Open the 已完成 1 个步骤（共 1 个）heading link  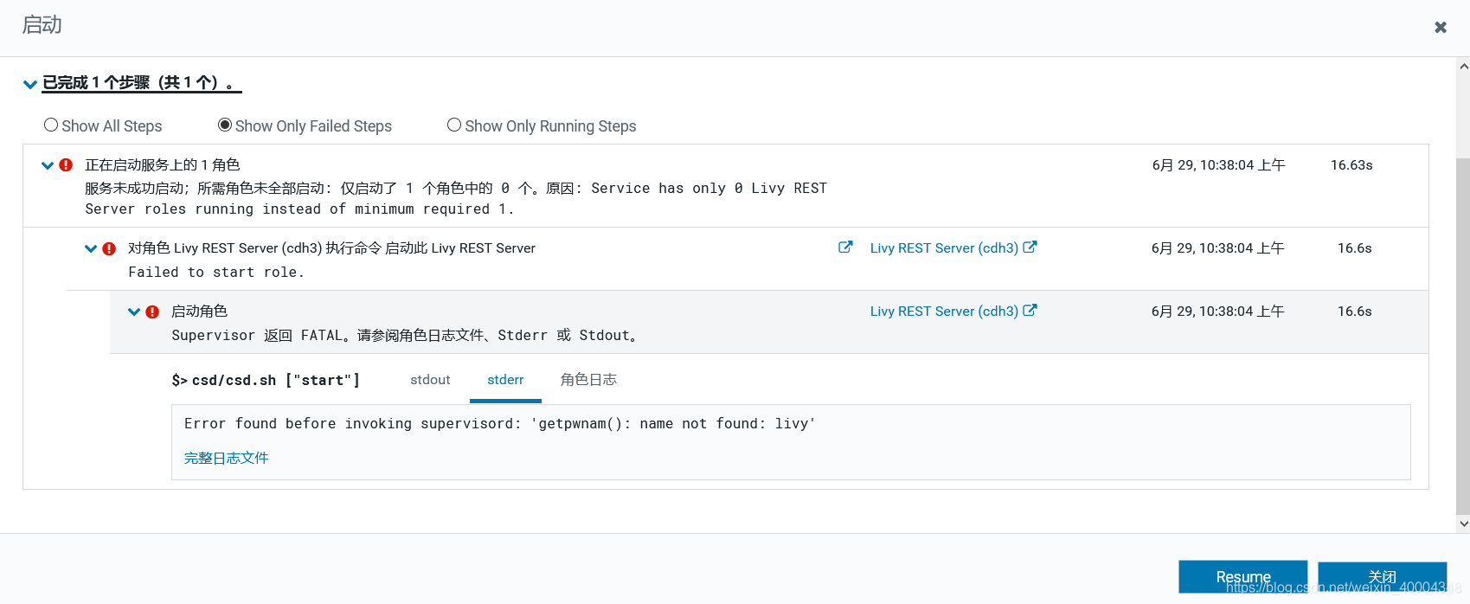coord(141,83)
